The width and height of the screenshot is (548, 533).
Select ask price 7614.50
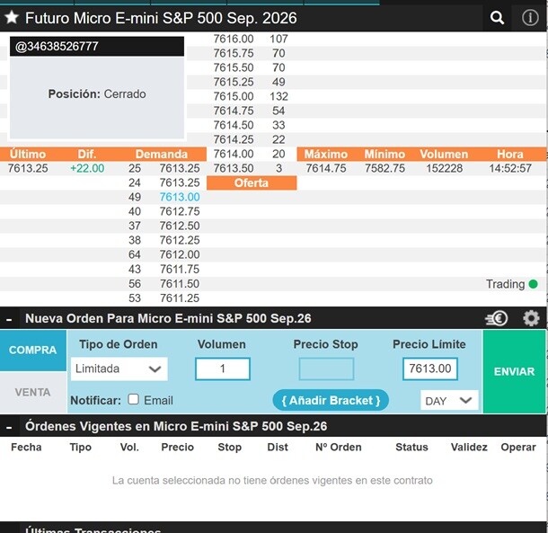[234, 125]
